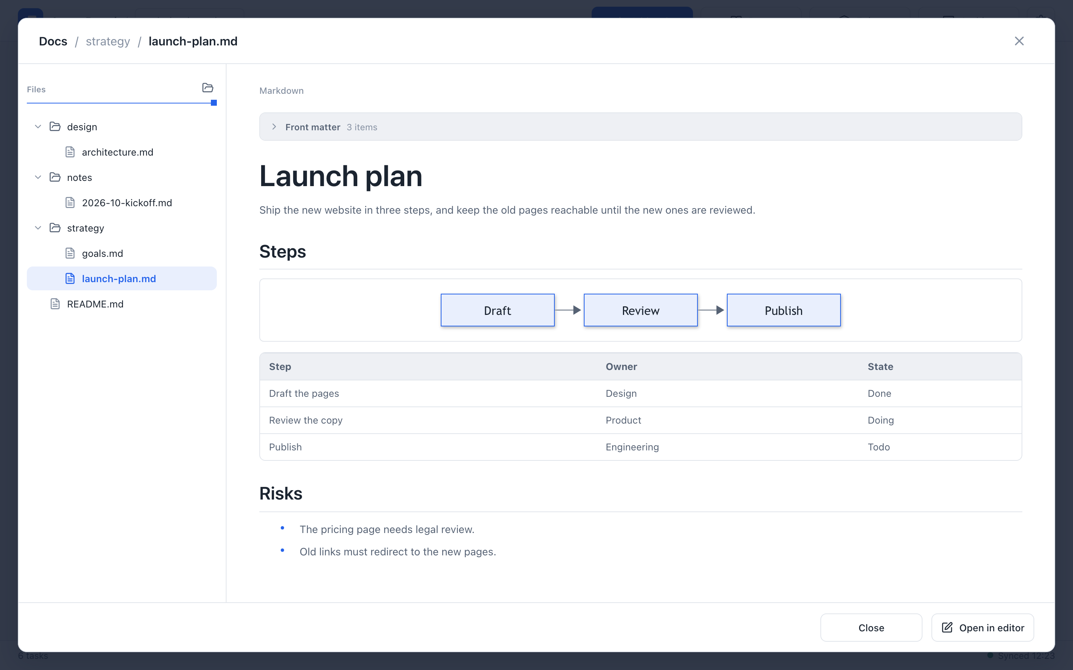This screenshot has width=1073, height=670.
Task: Select the Draft node in the diagram
Action: pyautogui.click(x=497, y=310)
